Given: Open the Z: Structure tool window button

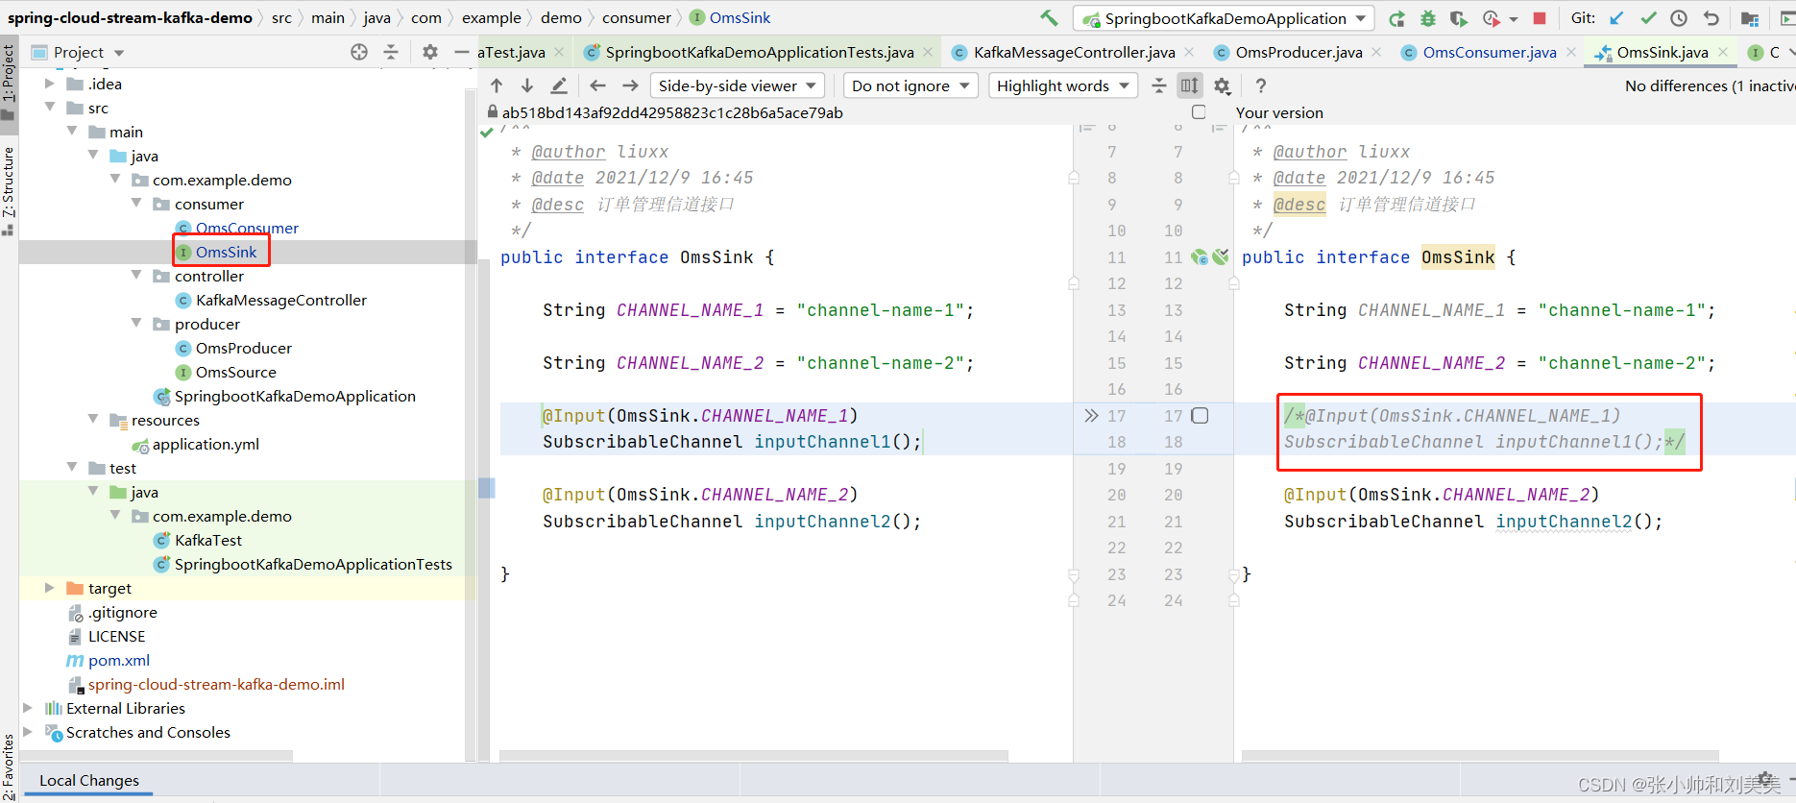Looking at the screenshot, I should pos(9,189).
